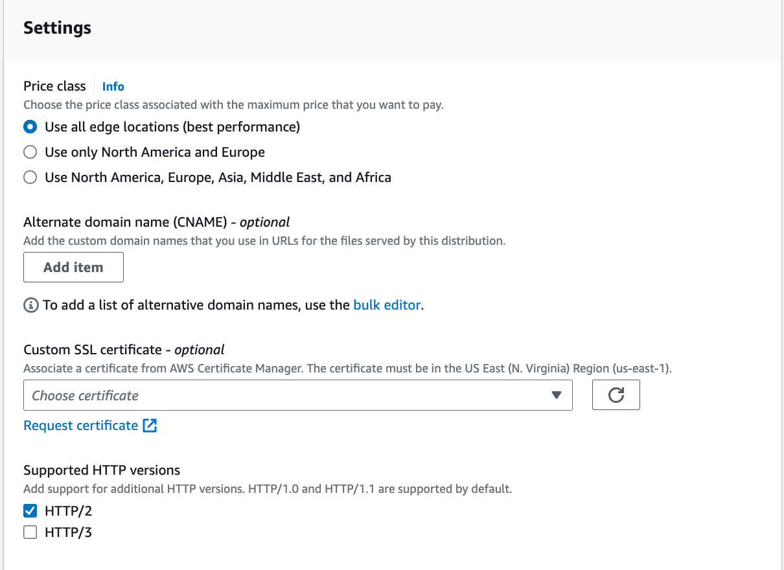
Task: Click the dropdown arrow in Choose certificate
Action: (x=556, y=395)
